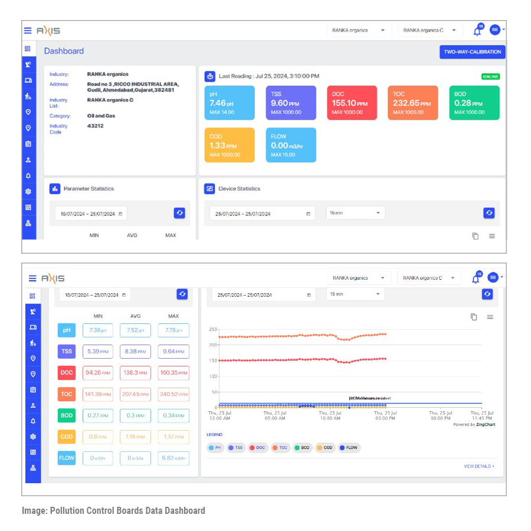Click the notification bell in the upper header

476,31
